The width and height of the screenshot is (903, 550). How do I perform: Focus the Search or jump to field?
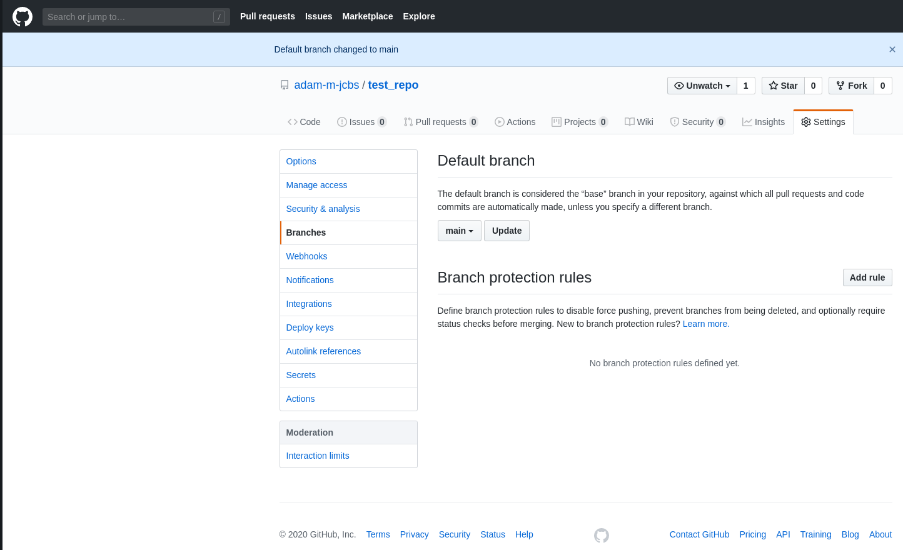coord(136,17)
